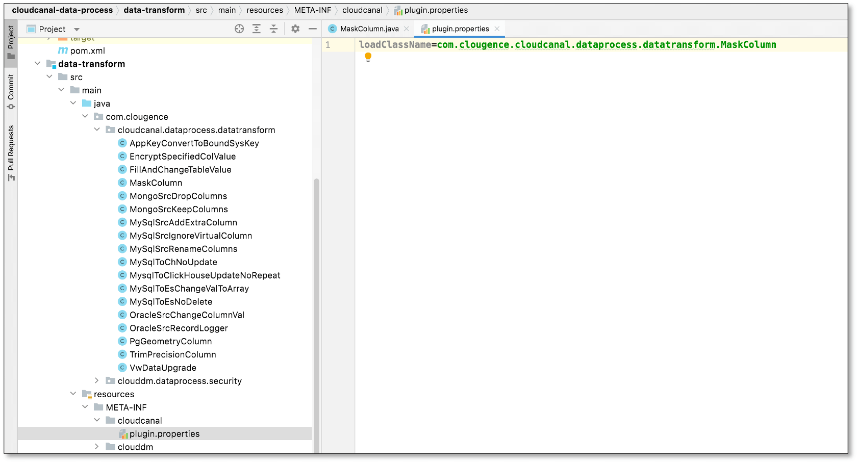Expand the clouddm.dataprocess.security package
The height and width of the screenshot is (462, 857).
97,380
